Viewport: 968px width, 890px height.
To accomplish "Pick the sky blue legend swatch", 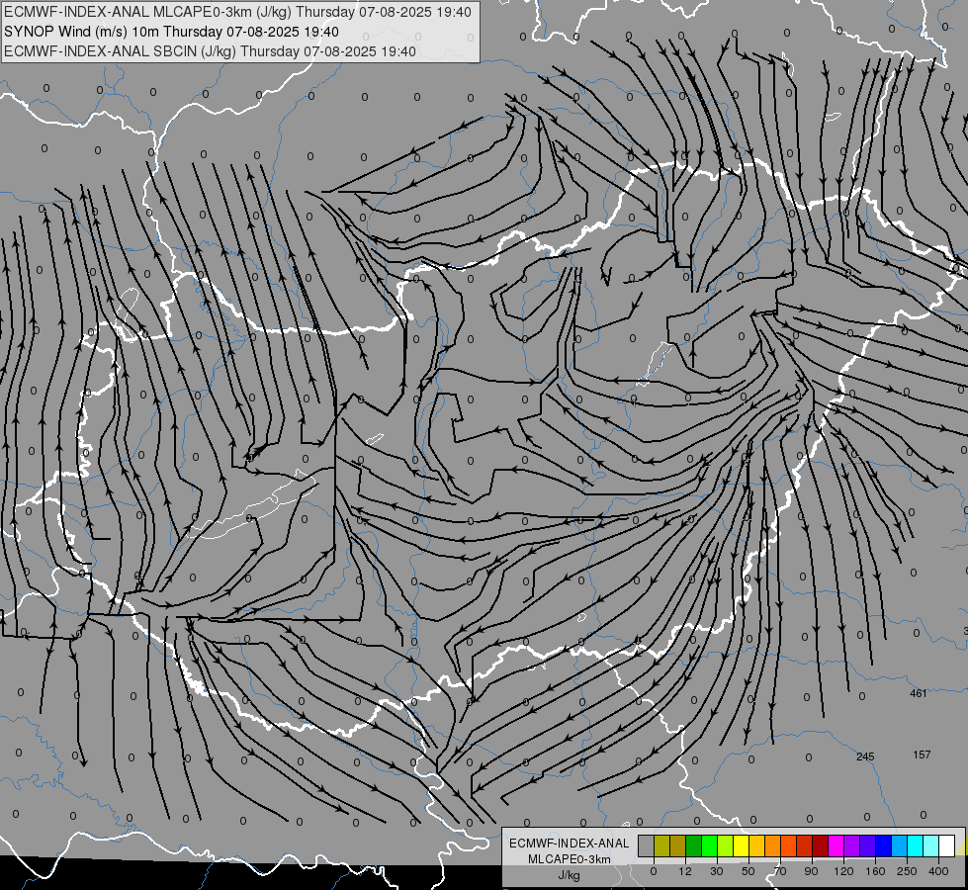I will click(900, 846).
